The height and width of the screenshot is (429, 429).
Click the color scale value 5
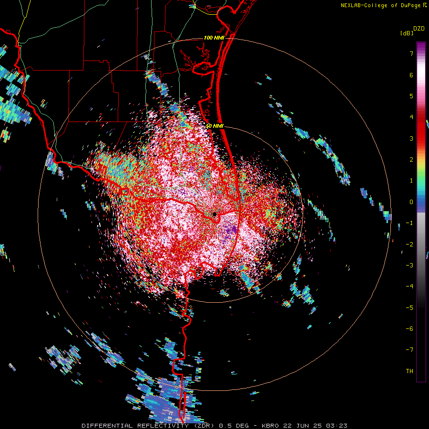[411, 96]
